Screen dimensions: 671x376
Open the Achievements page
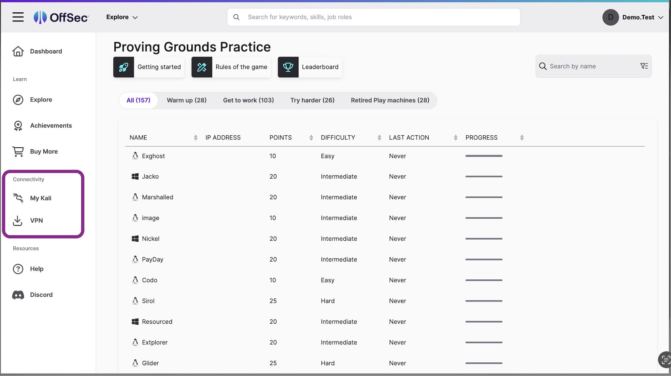(51, 126)
